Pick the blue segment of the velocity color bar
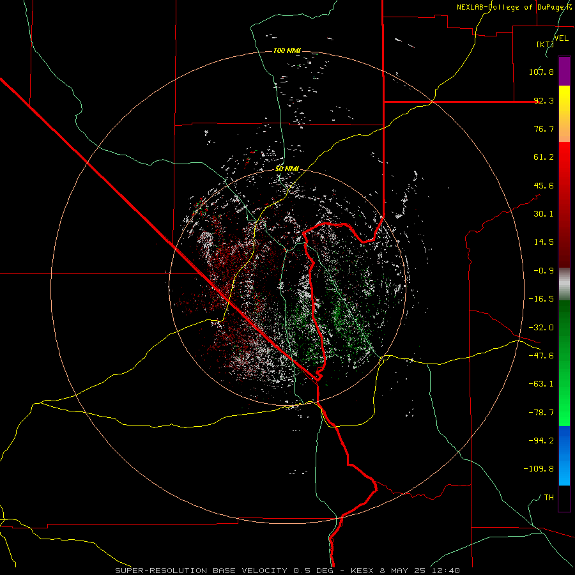Image resolution: width=575 pixels, height=575 pixels. tap(564, 456)
